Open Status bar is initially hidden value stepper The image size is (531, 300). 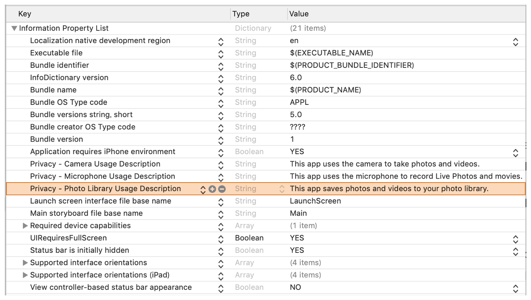(x=515, y=251)
